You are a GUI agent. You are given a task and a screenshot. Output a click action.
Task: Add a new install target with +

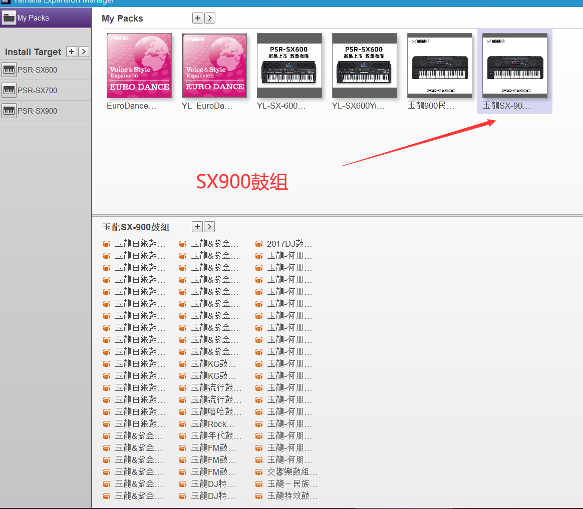click(x=72, y=51)
